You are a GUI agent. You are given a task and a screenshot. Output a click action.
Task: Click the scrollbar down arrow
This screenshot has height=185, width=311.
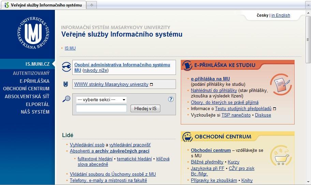coord(308,182)
